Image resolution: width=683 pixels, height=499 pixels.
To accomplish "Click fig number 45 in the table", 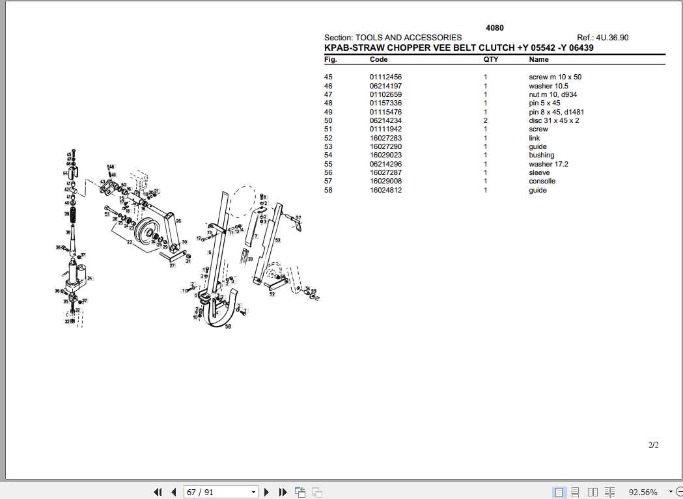I will 328,77.
